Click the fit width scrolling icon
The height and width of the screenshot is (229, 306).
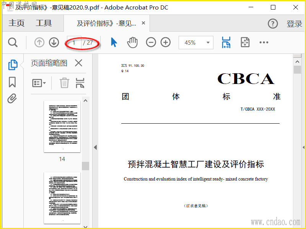click(226, 42)
